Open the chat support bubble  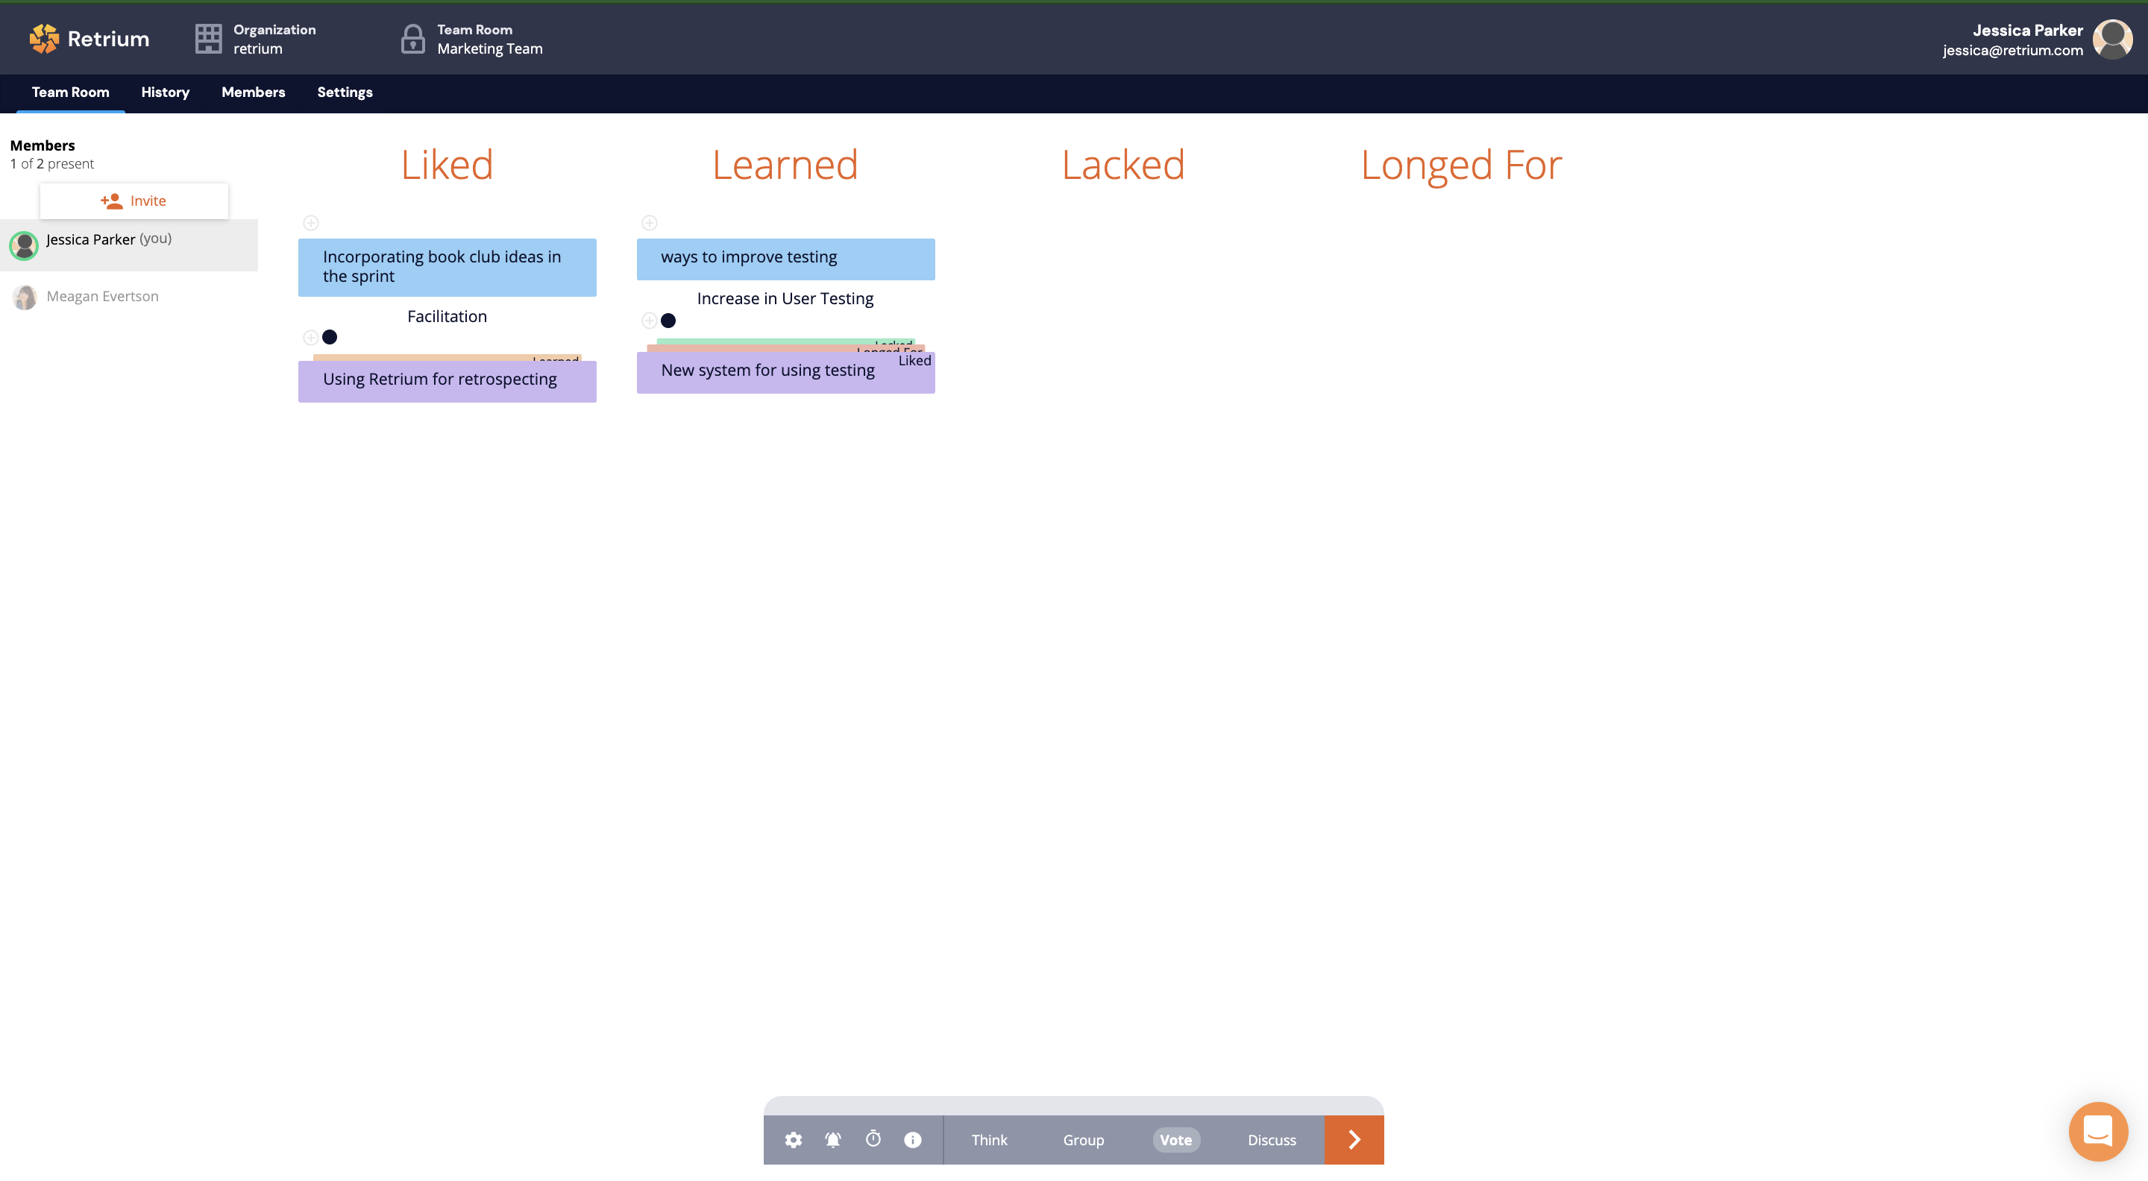click(2098, 1131)
